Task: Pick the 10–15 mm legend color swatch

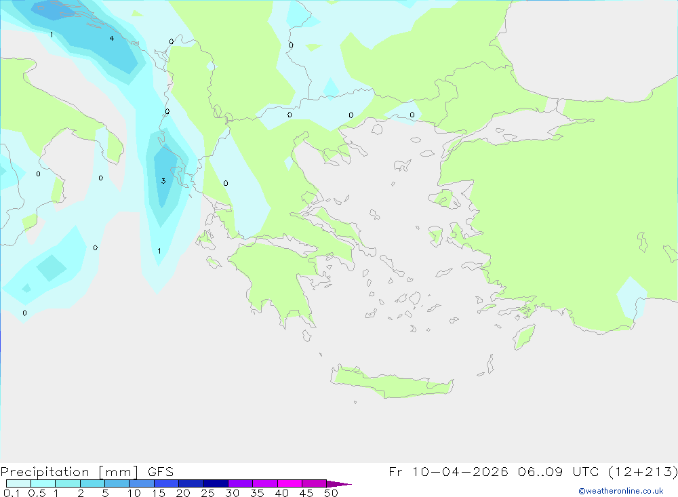Action: coord(142,483)
